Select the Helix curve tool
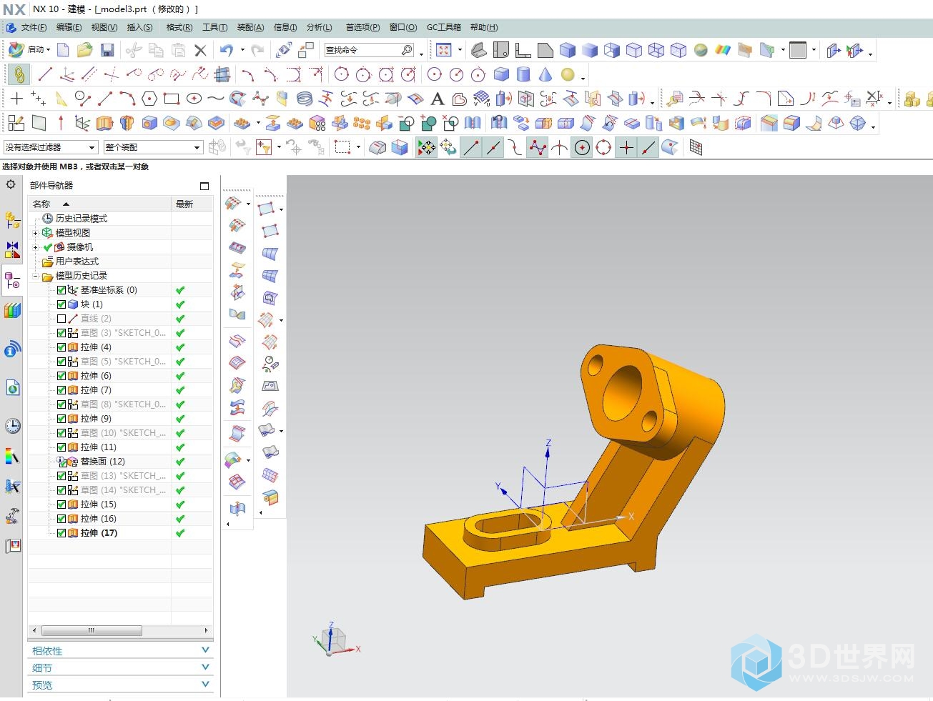933x701 pixels. [x=305, y=99]
